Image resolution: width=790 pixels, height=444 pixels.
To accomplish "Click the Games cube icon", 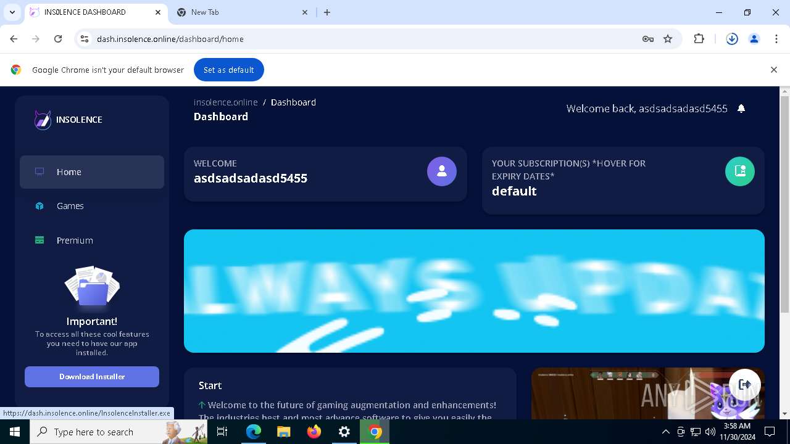I will (39, 206).
